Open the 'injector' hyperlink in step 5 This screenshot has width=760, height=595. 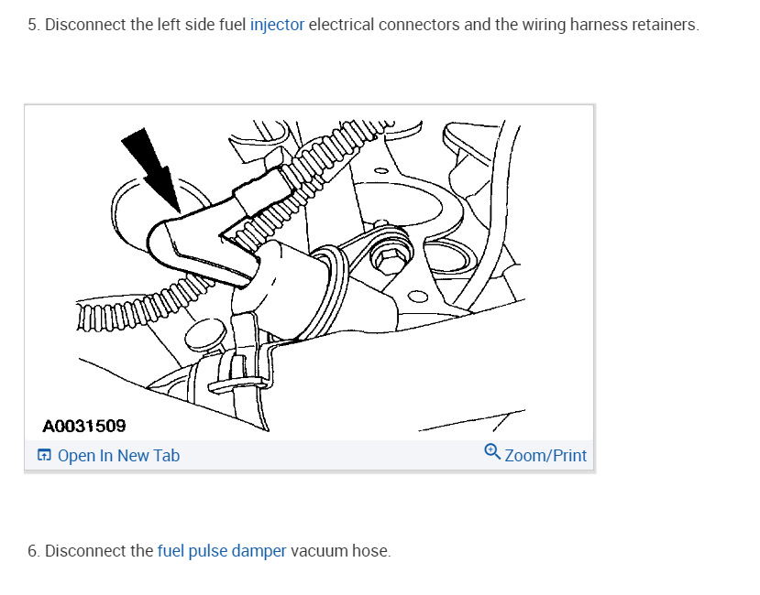pos(277,25)
